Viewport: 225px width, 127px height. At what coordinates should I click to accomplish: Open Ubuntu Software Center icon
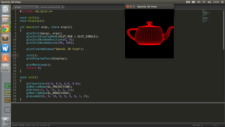click(5, 58)
